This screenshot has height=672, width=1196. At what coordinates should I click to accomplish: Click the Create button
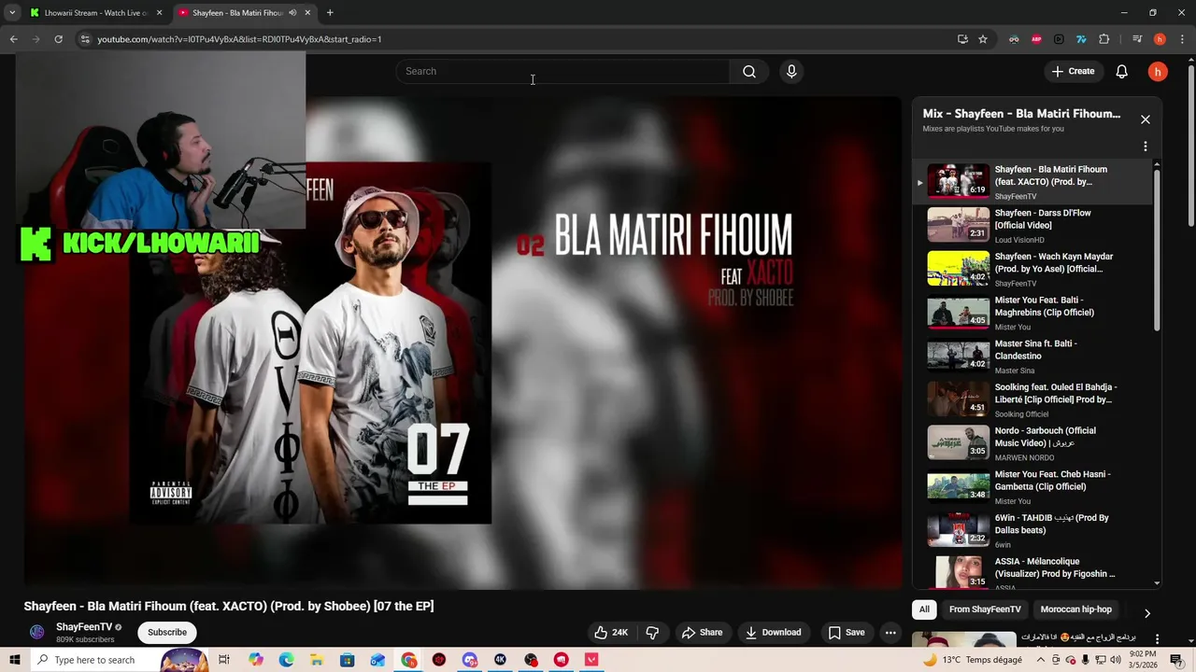point(1073,72)
